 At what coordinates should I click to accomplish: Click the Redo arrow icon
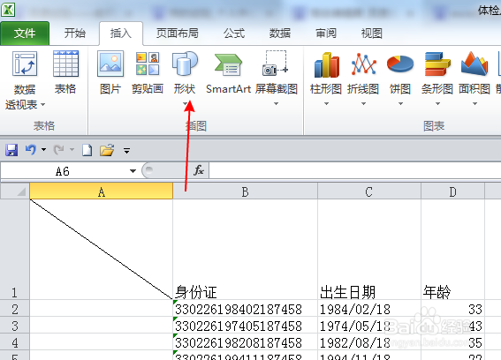tap(59, 149)
